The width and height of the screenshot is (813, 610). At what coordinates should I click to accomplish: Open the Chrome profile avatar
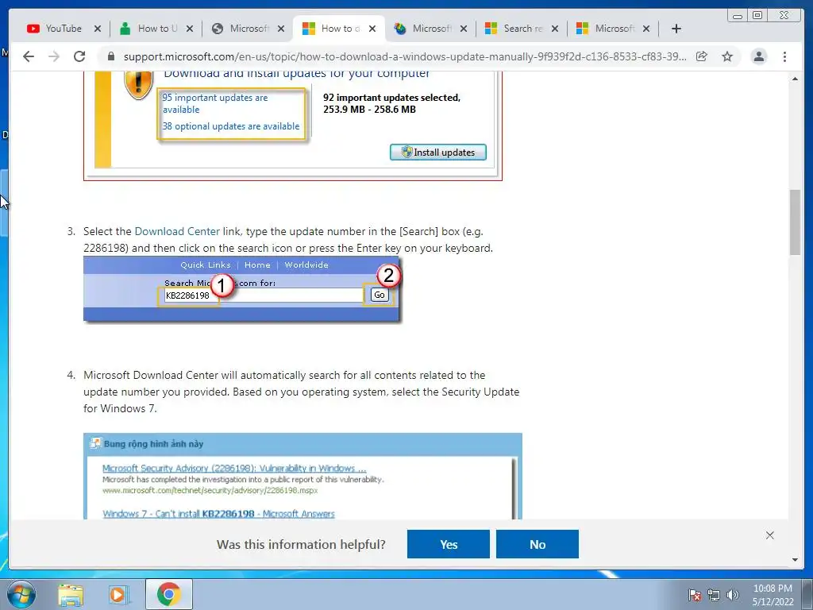pyautogui.click(x=758, y=56)
